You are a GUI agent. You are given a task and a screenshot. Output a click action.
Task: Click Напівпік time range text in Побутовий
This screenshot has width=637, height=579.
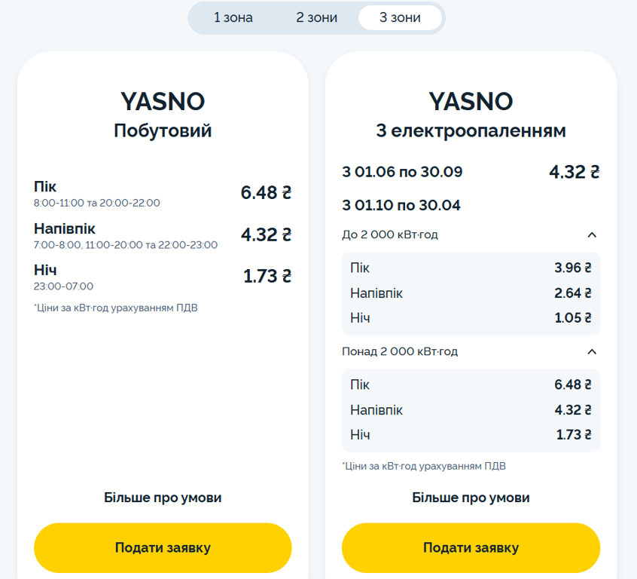point(126,245)
